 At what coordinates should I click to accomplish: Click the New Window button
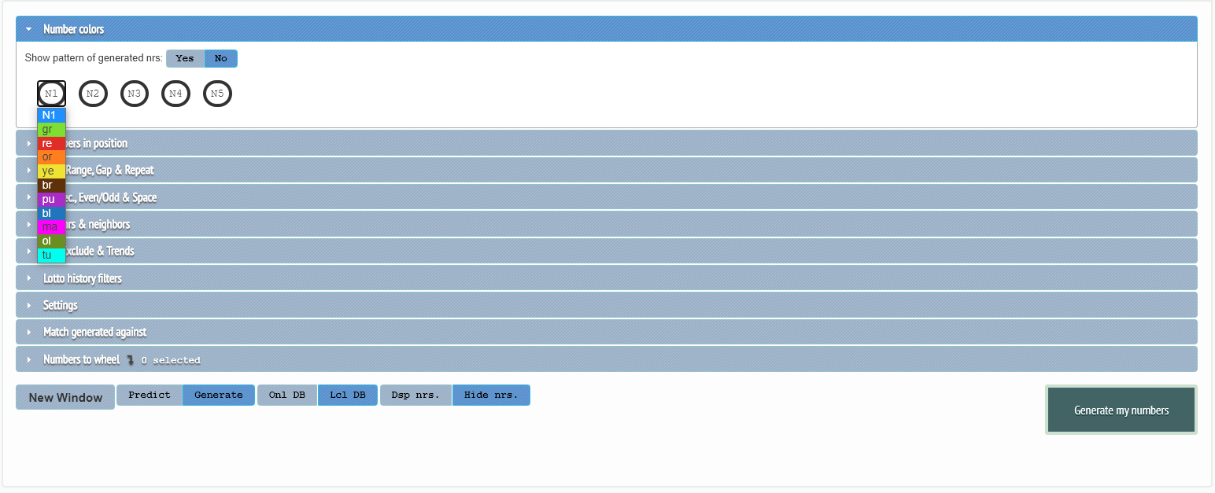tap(65, 397)
